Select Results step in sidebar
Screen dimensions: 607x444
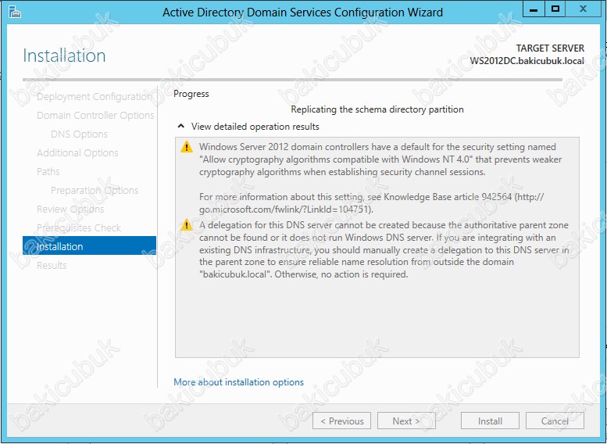pyautogui.click(x=52, y=266)
